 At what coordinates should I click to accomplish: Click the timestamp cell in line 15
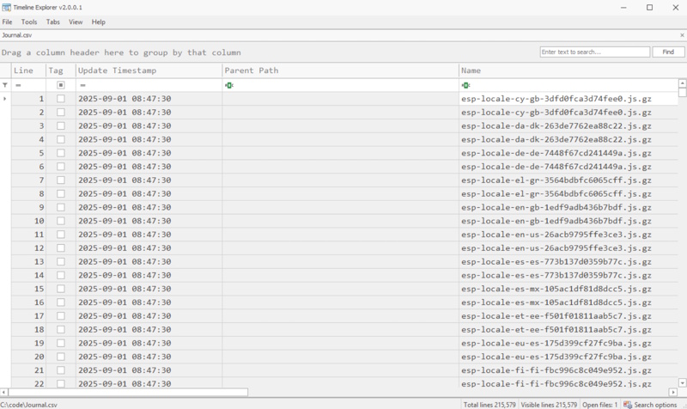click(149, 289)
